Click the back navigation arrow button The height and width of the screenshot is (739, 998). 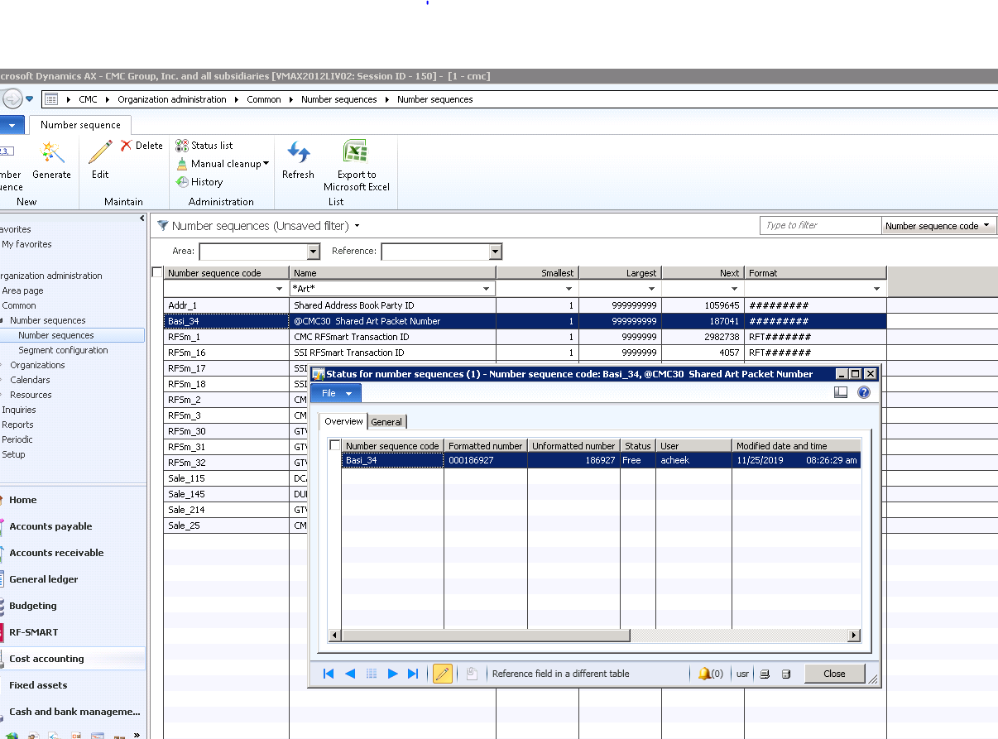click(12, 99)
